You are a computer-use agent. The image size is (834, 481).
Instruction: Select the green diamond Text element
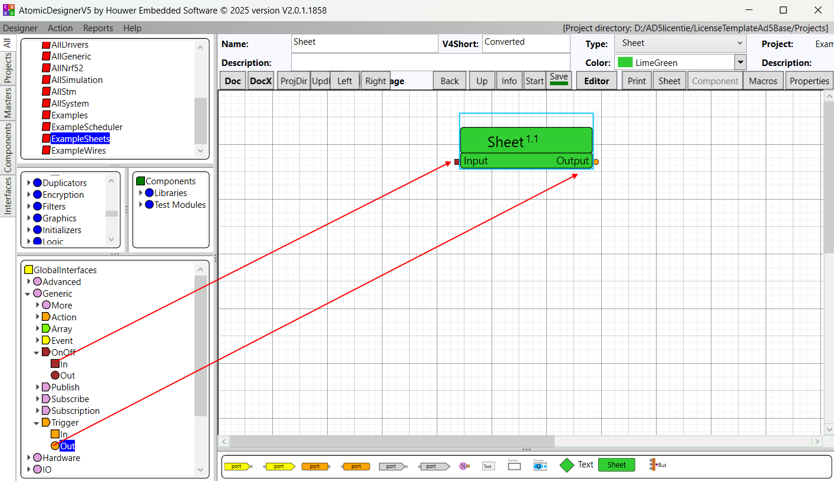(x=566, y=465)
